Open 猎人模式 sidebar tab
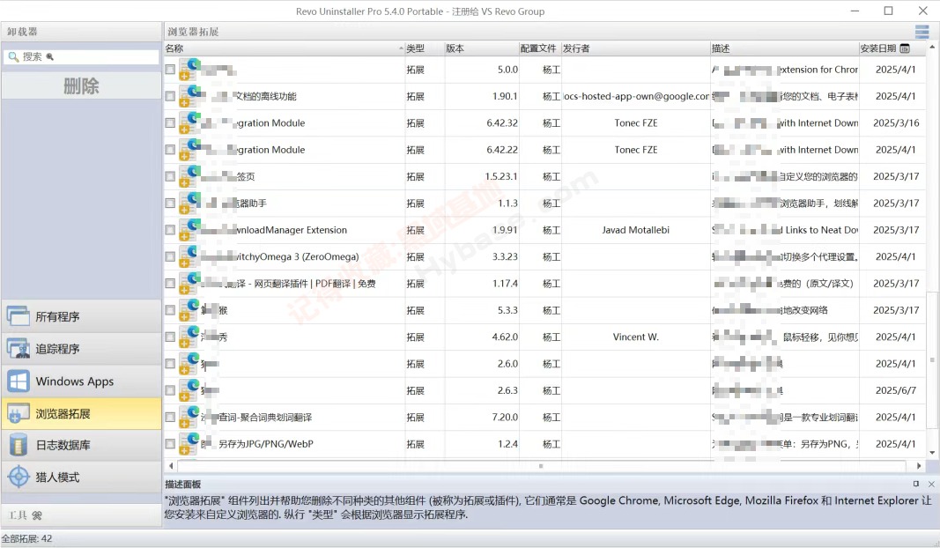Viewport: 940px width, 548px height. click(81, 478)
